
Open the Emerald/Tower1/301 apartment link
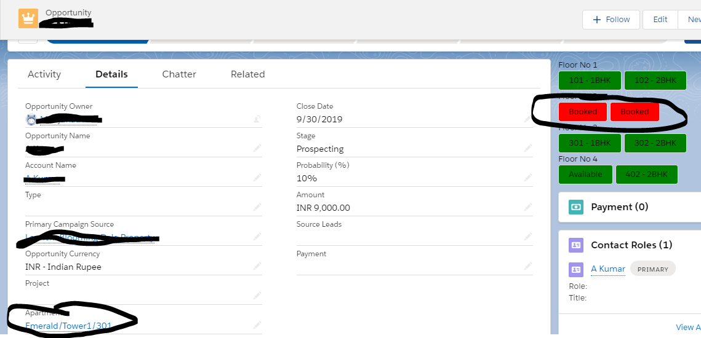click(69, 326)
